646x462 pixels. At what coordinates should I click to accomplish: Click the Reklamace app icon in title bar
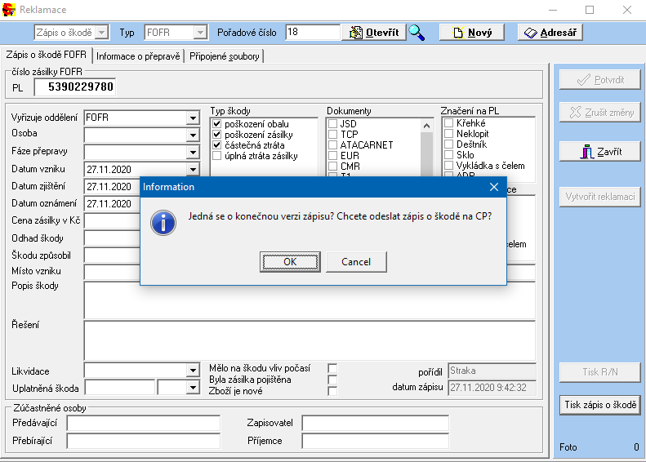click(x=10, y=10)
